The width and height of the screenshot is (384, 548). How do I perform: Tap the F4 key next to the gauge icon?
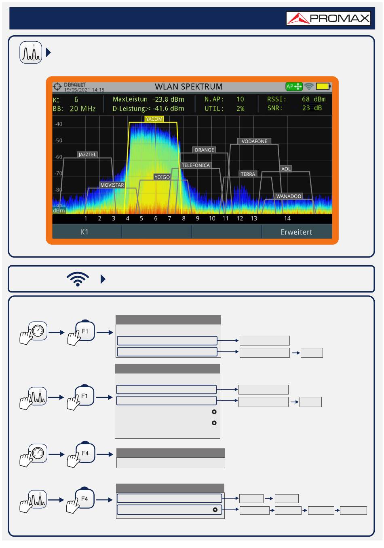[82, 454]
